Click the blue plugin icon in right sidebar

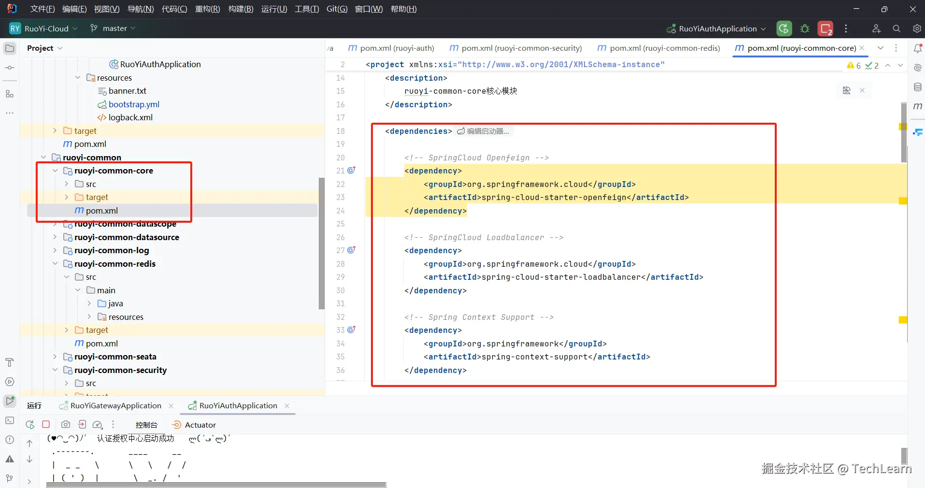point(918,132)
